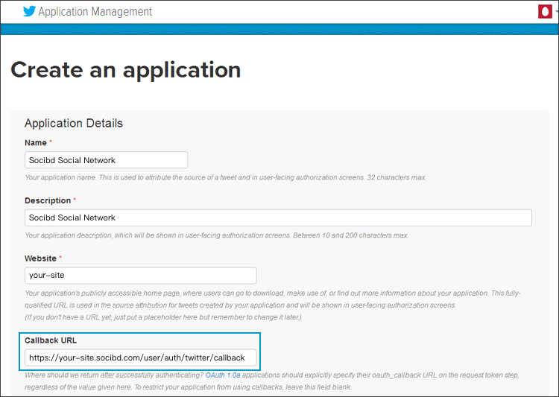
Task: Click the Description field label
Action: (48, 200)
